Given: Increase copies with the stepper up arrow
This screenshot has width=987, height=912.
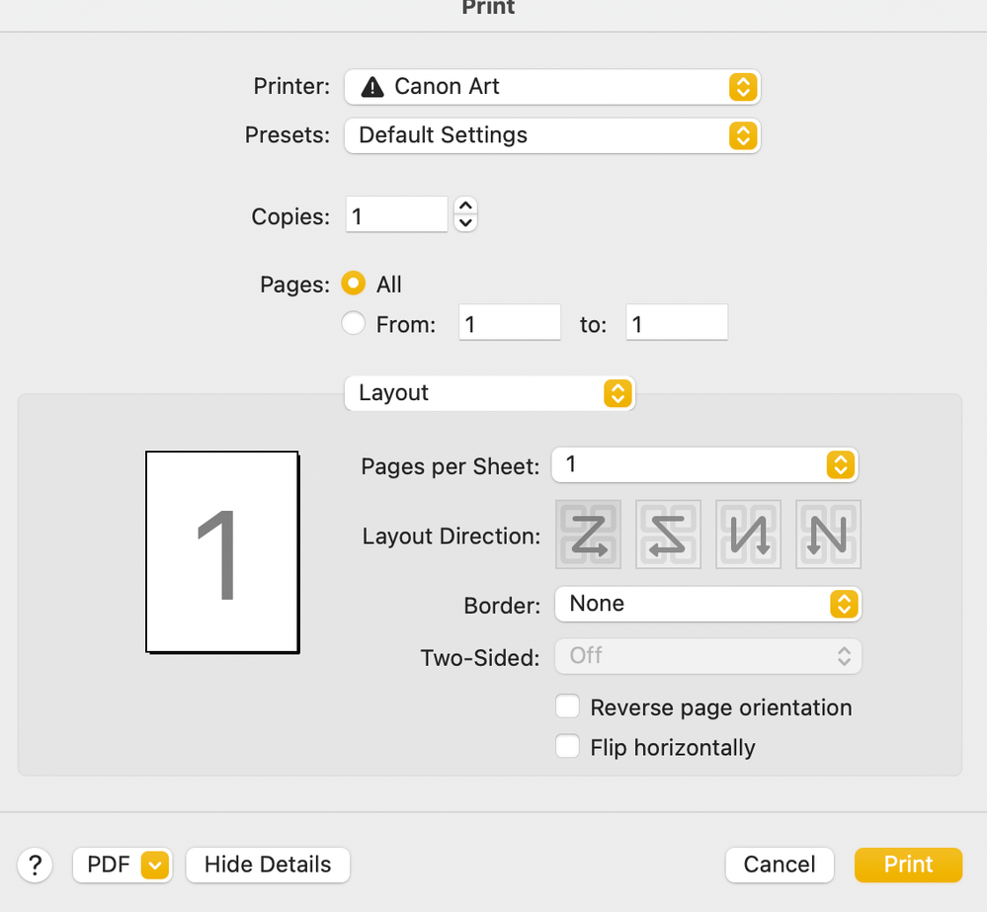Looking at the screenshot, I should tap(465, 207).
